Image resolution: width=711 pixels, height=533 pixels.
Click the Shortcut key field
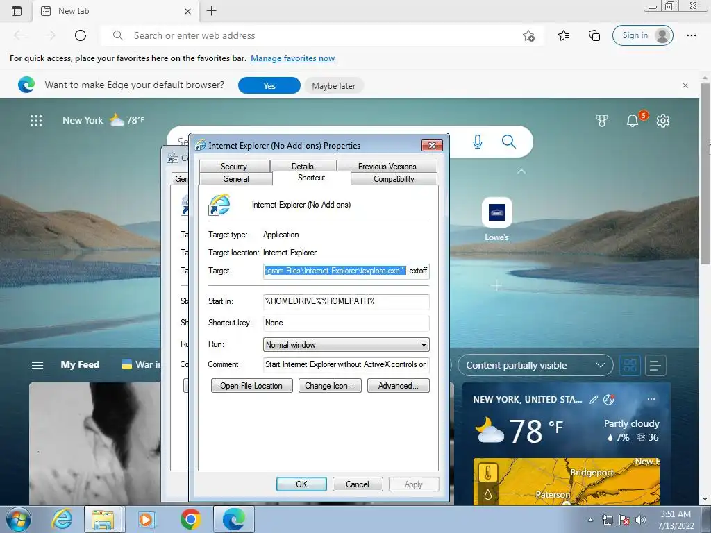[346, 323]
